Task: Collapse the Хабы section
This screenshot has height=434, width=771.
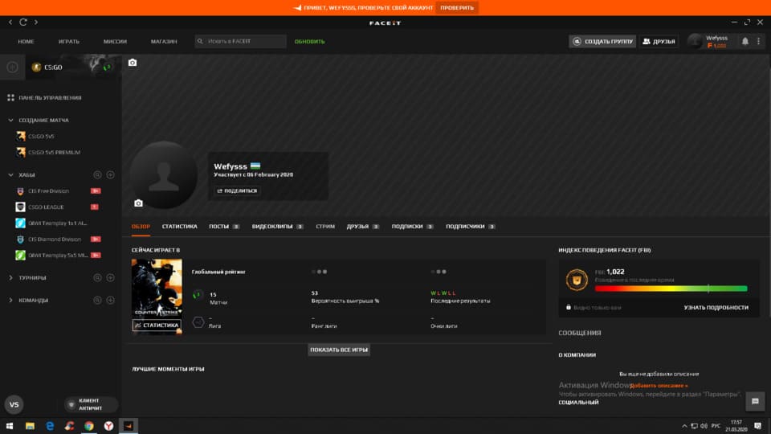Action: click(10, 174)
